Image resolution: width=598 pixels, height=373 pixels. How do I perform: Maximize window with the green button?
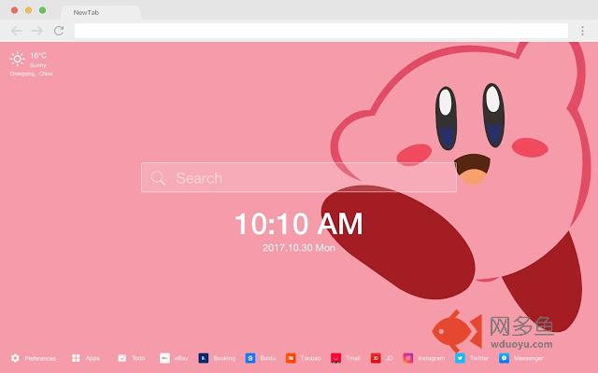43,10
